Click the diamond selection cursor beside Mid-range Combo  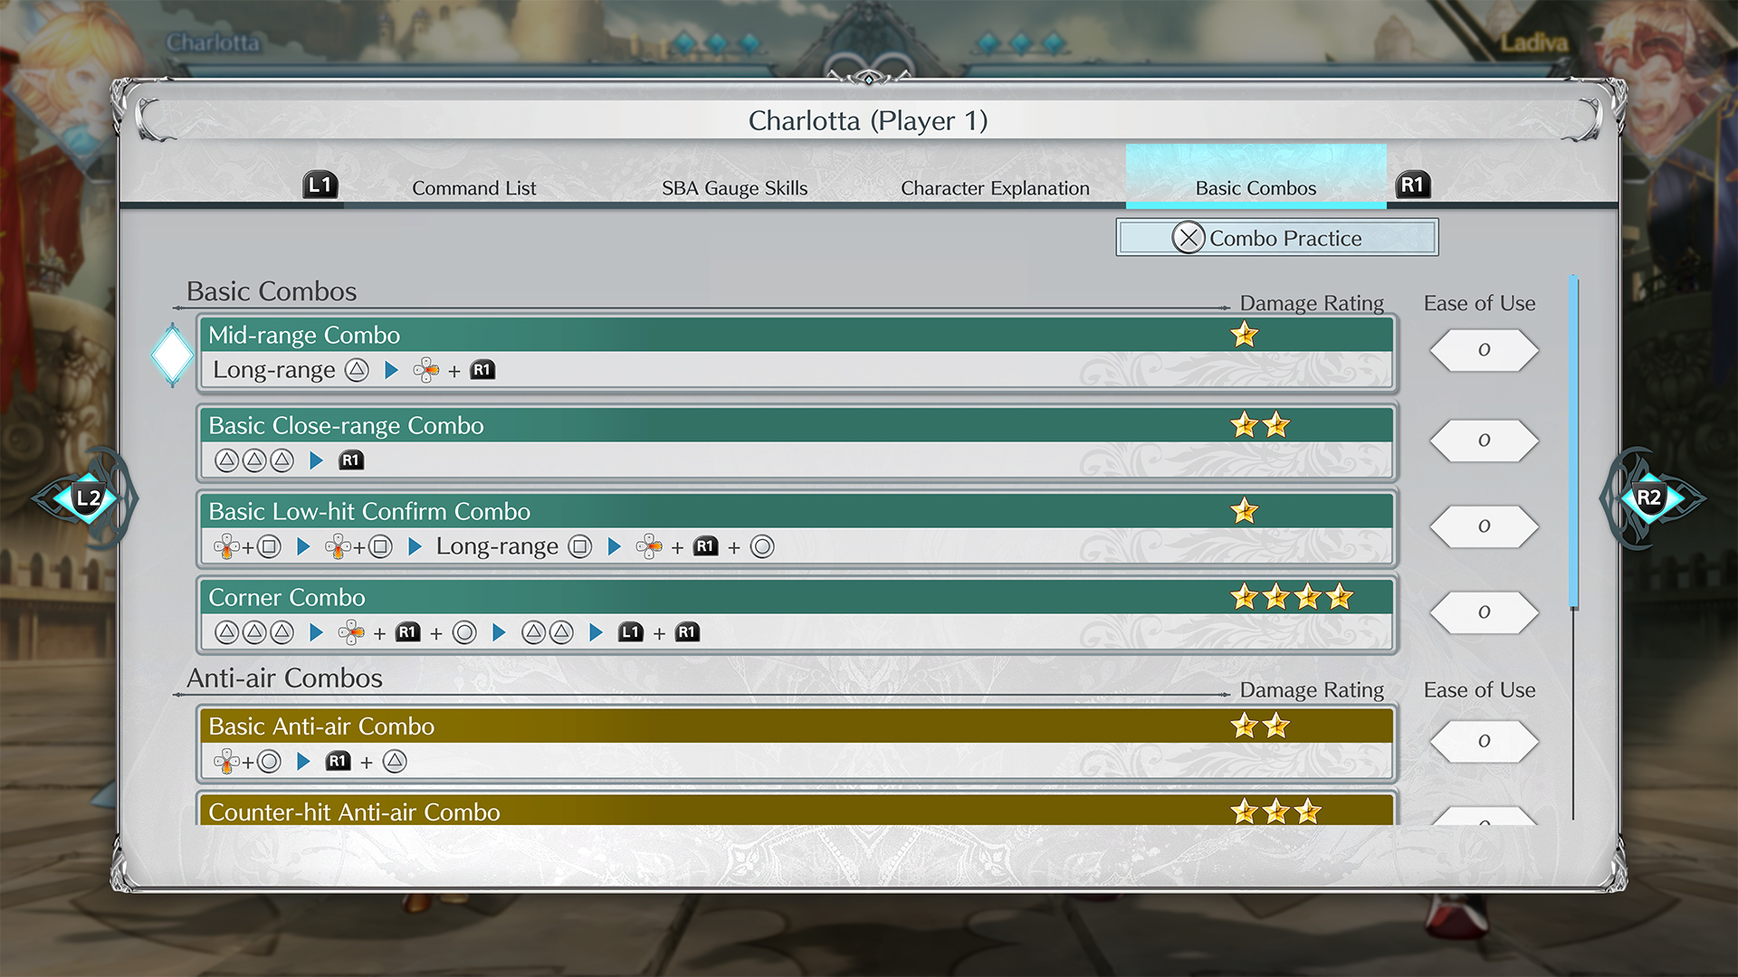pos(172,355)
